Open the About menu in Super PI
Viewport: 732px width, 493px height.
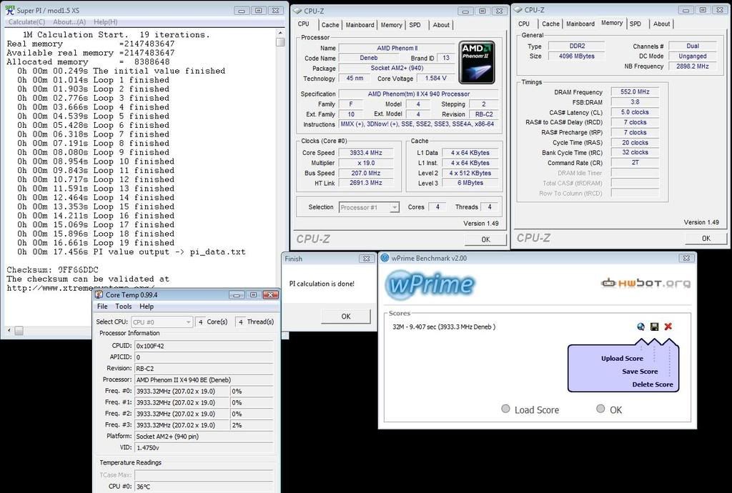pyautogui.click(x=69, y=22)
